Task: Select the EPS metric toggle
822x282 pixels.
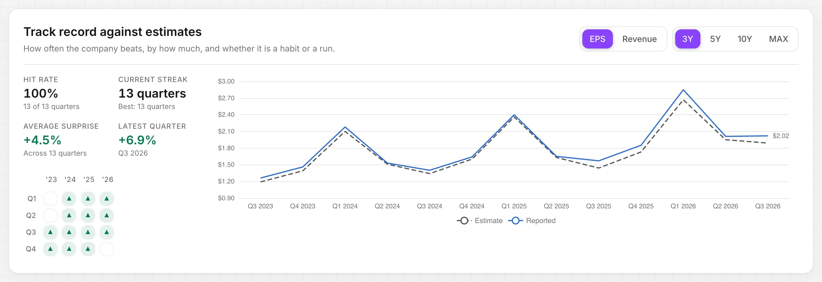Action: [x=597, y=39]
